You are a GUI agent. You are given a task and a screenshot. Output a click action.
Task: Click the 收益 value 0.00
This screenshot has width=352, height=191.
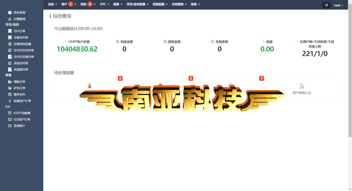(x=267, y=49)
